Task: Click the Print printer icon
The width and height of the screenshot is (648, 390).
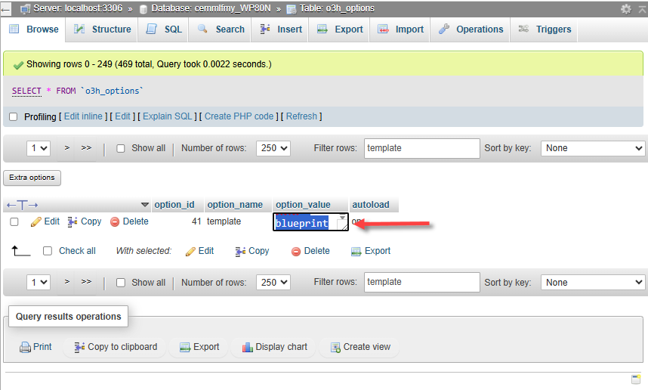Action: click(25, 347)
